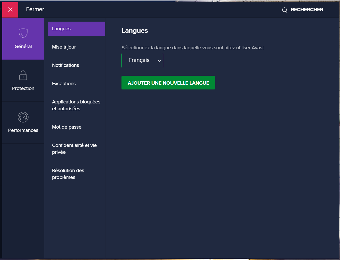
Task: Open the Exceptions settings page
Action: point(64,84)
